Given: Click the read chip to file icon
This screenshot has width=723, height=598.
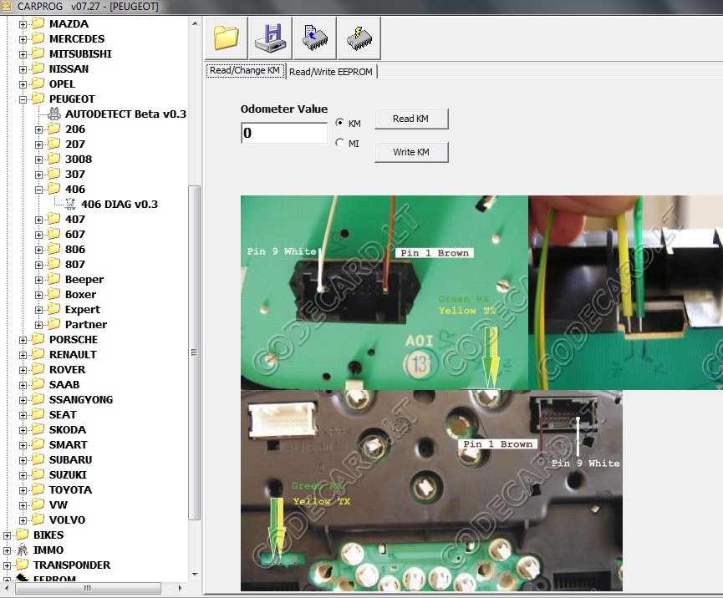Looking at the screenshot, I should [314, 38].
